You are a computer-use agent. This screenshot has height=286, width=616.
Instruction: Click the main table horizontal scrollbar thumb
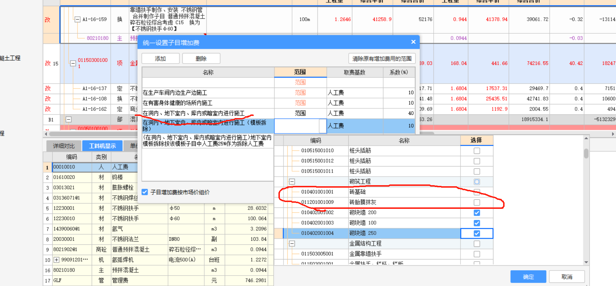click(242, 134)
